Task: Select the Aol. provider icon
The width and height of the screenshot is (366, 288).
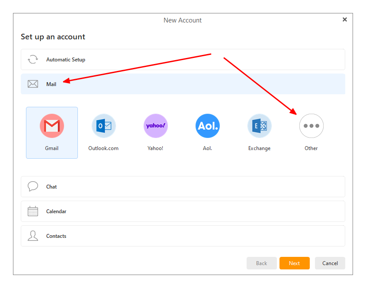Action: click(x=208, y=126)
